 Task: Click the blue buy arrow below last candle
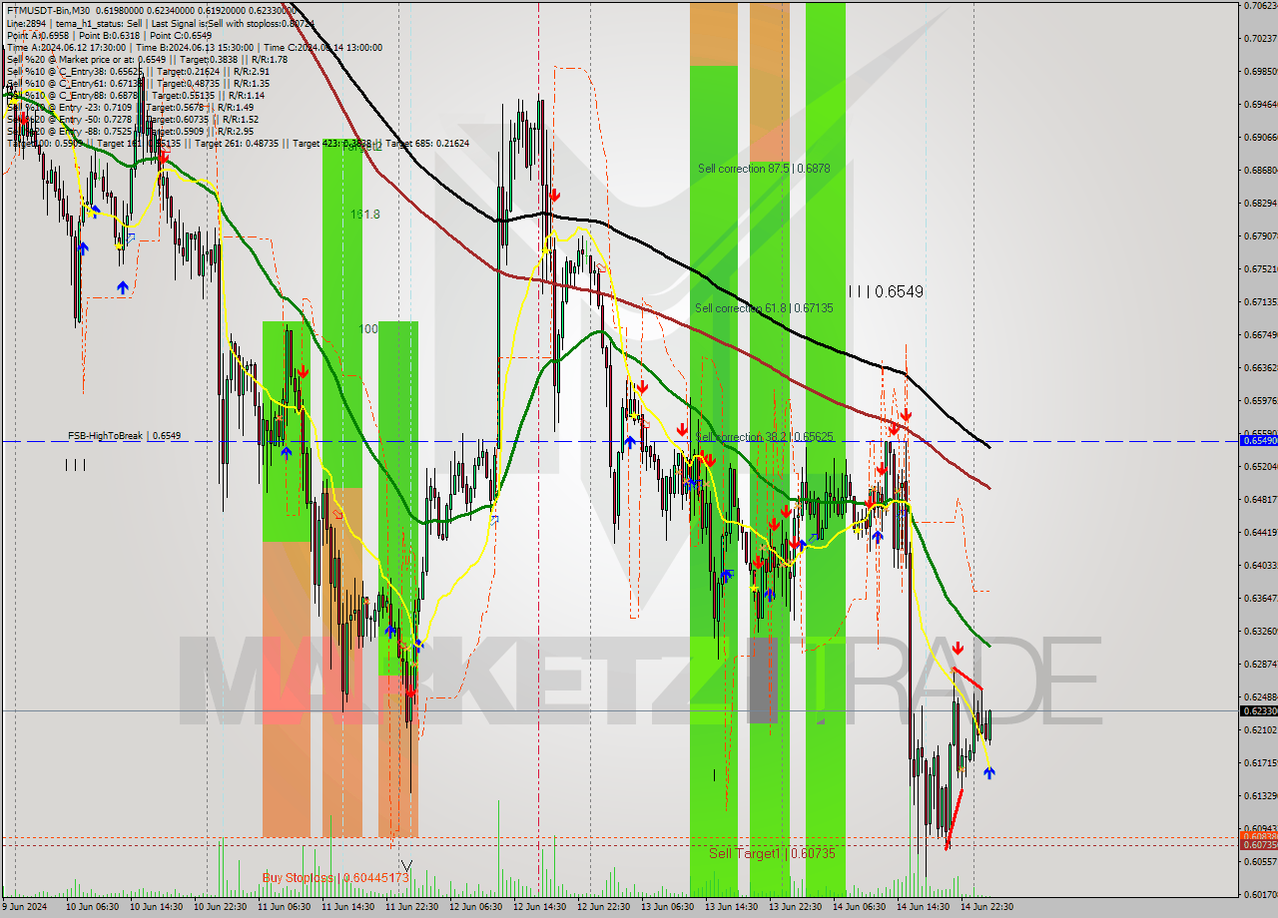click(989, 772)
